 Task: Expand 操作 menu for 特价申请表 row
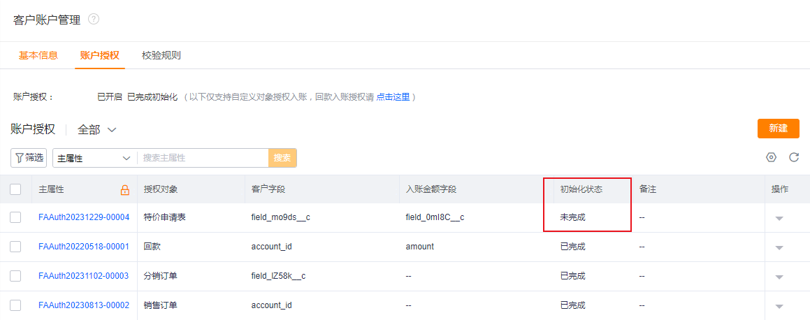pos(779,219)
